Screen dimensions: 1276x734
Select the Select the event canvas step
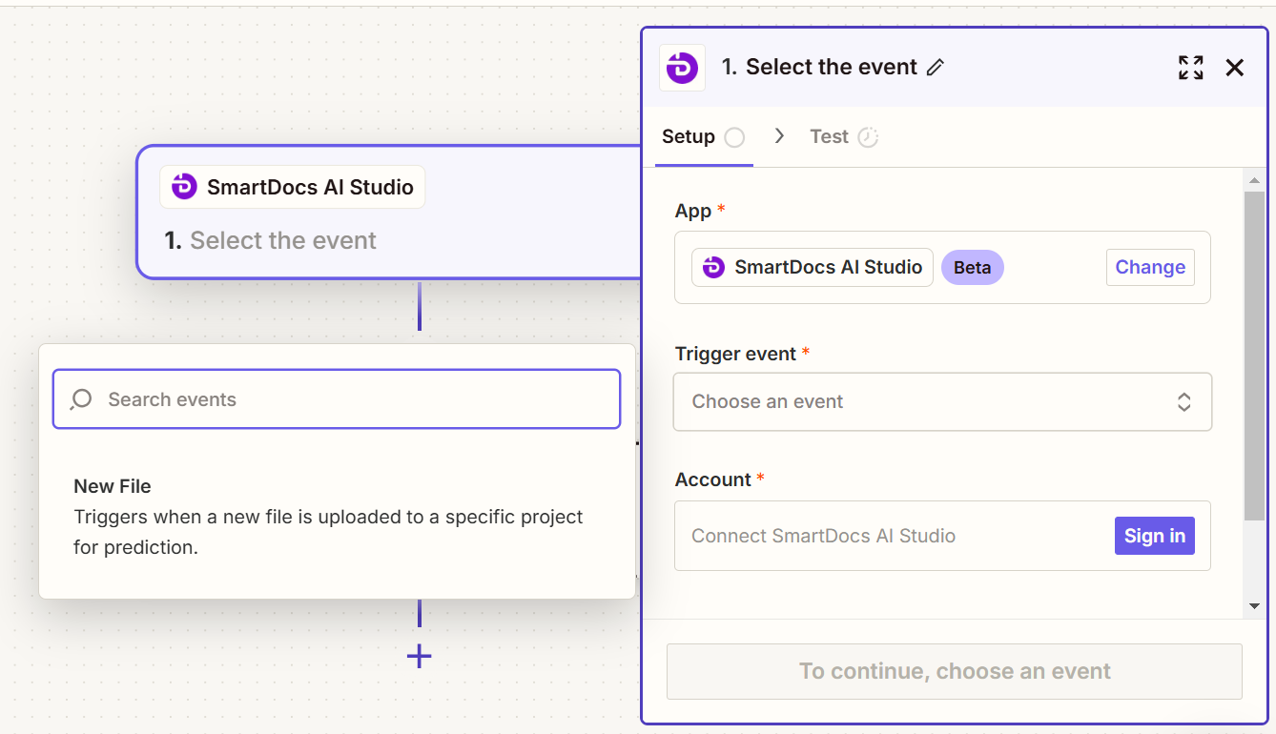click(x=389, y=212)
